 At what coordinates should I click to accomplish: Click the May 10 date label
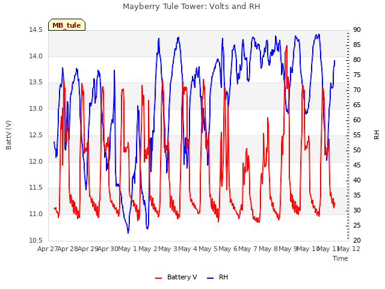(308, 249)
